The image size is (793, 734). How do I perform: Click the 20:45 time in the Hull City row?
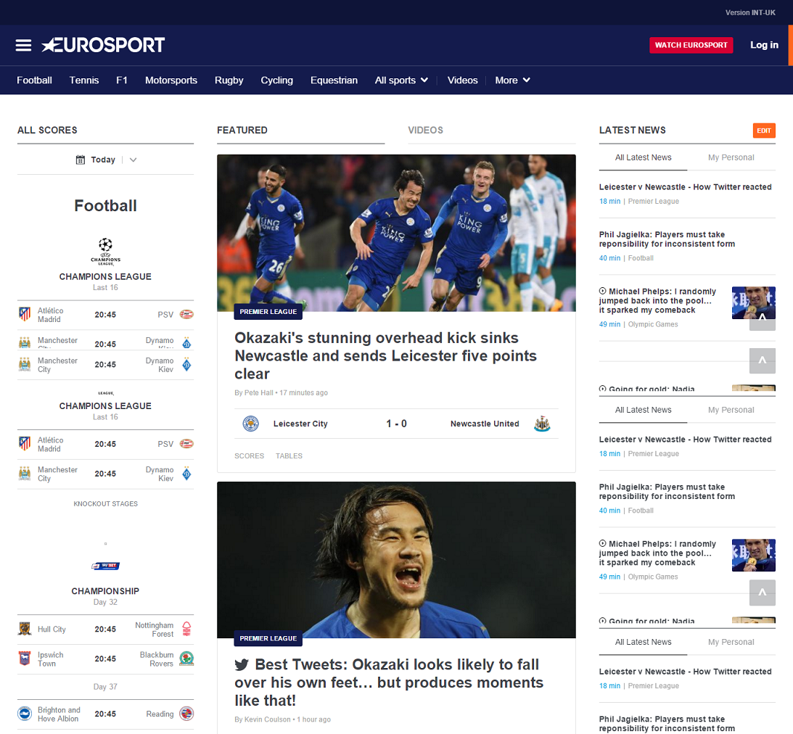(x=105, y=629)
